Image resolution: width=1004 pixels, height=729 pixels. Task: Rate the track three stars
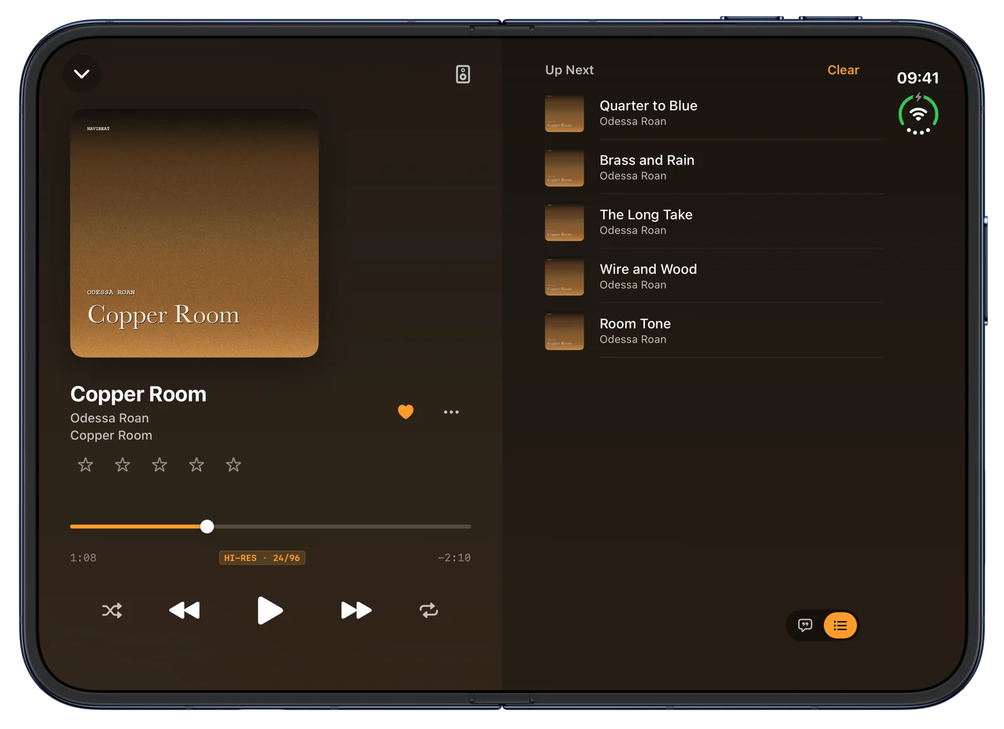(x=159, y=464)
